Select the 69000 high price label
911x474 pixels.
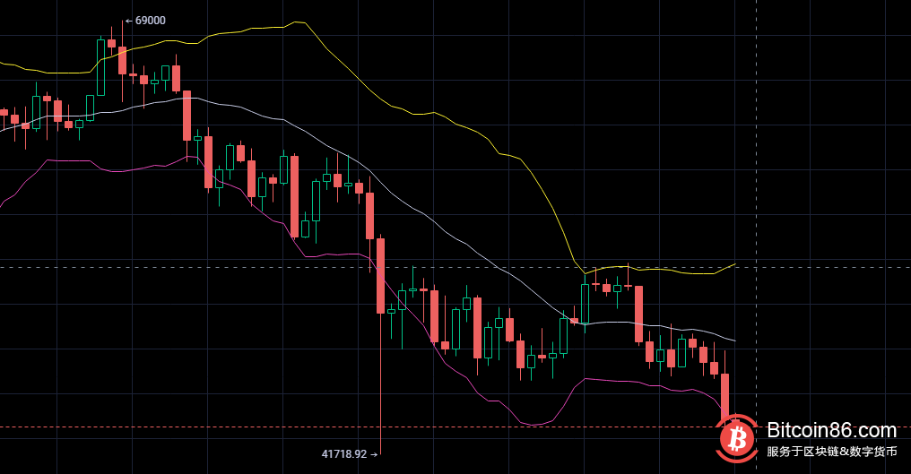click(150, 21)
